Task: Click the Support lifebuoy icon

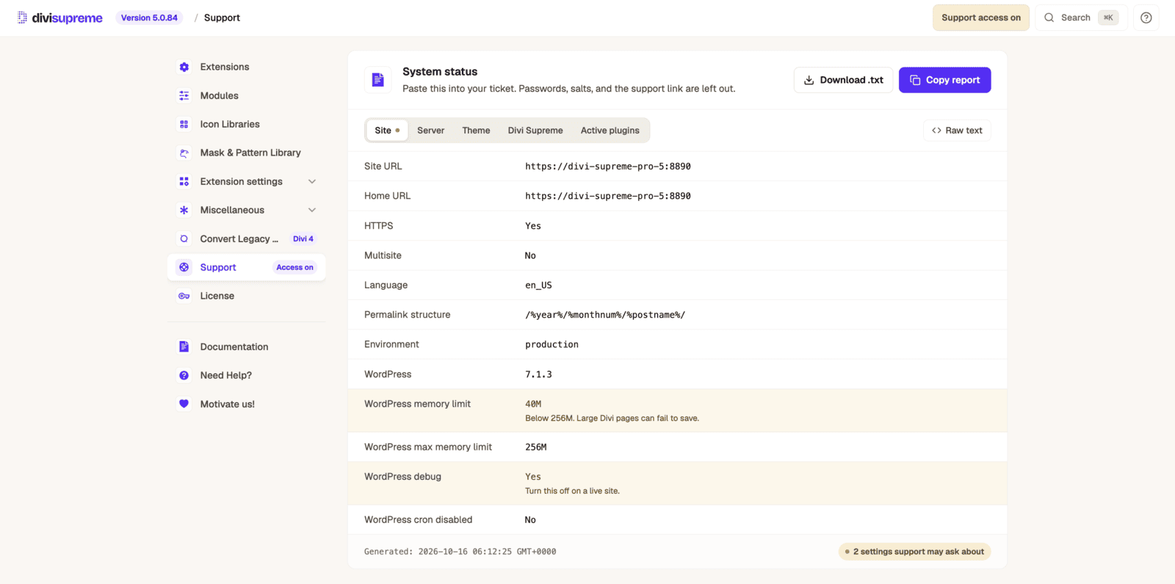Action: [184, 267]
